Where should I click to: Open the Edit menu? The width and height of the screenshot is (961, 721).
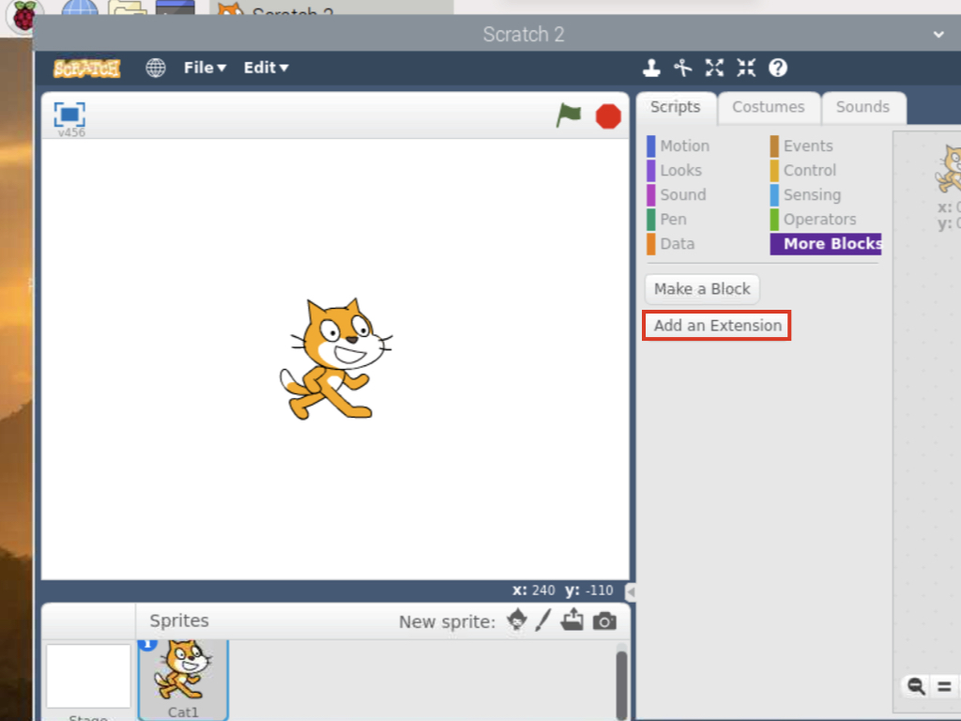266,68
